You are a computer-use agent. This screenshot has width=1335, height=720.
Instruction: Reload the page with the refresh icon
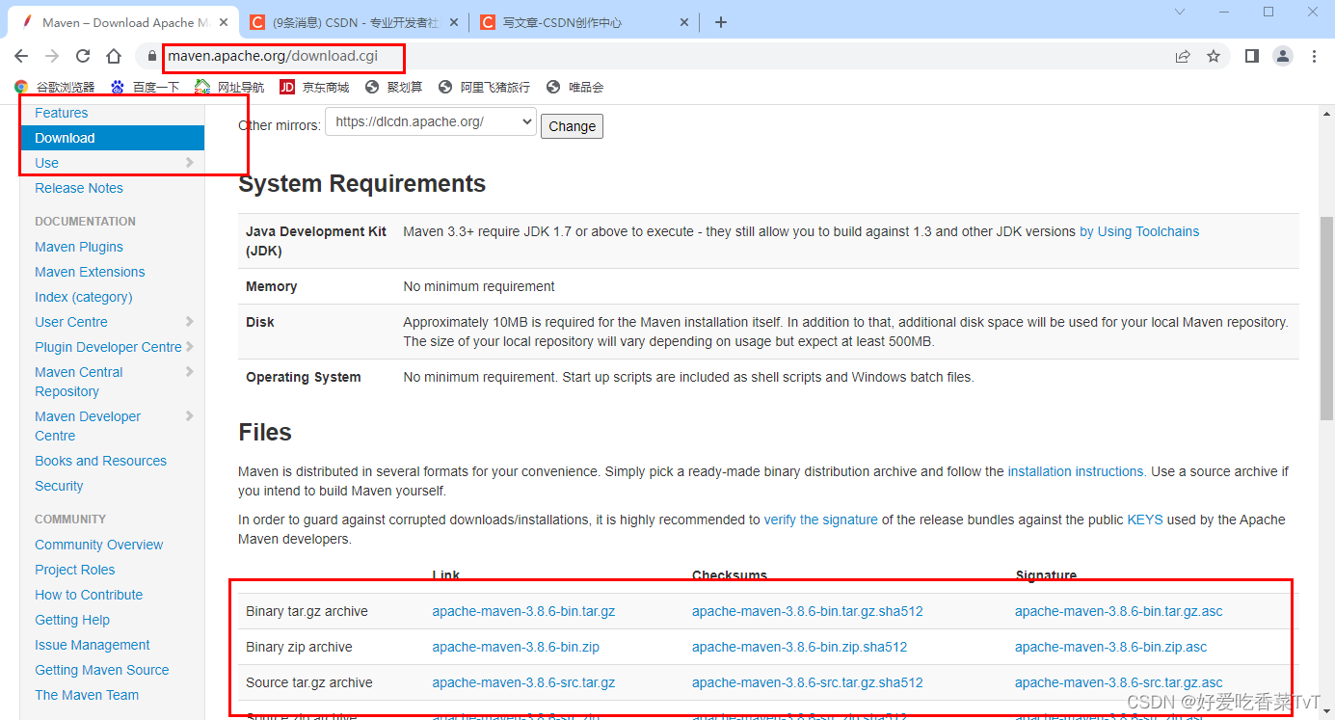(83, 56)
